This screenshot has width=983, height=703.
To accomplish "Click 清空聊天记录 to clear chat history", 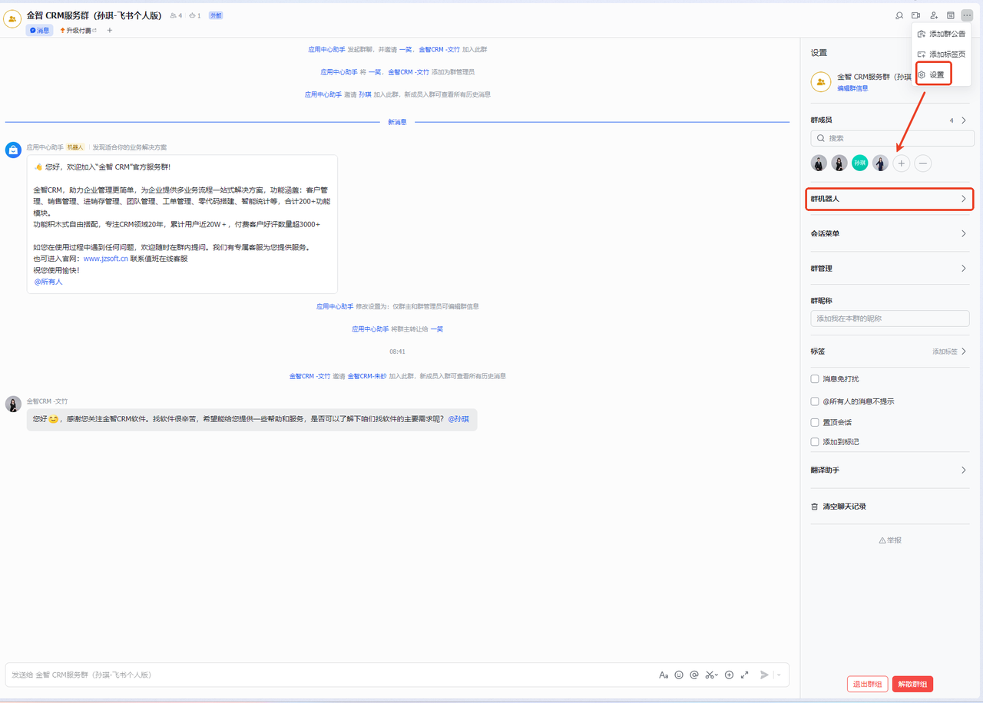I will click(x=844, y=507).
